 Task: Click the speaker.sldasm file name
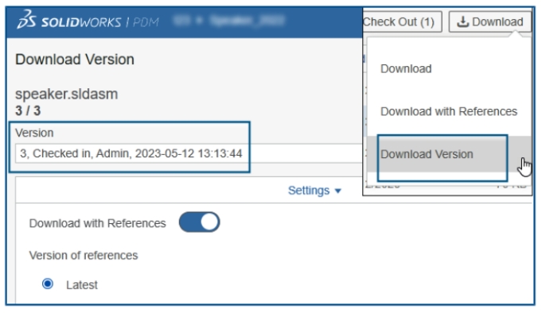pyautogui.click(x=66, y=94)
